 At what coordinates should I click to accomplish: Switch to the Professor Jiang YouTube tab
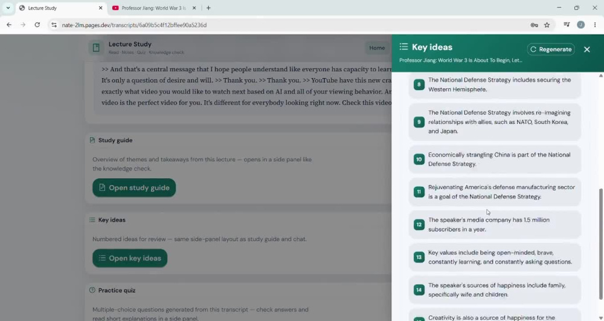pos(154,8)
